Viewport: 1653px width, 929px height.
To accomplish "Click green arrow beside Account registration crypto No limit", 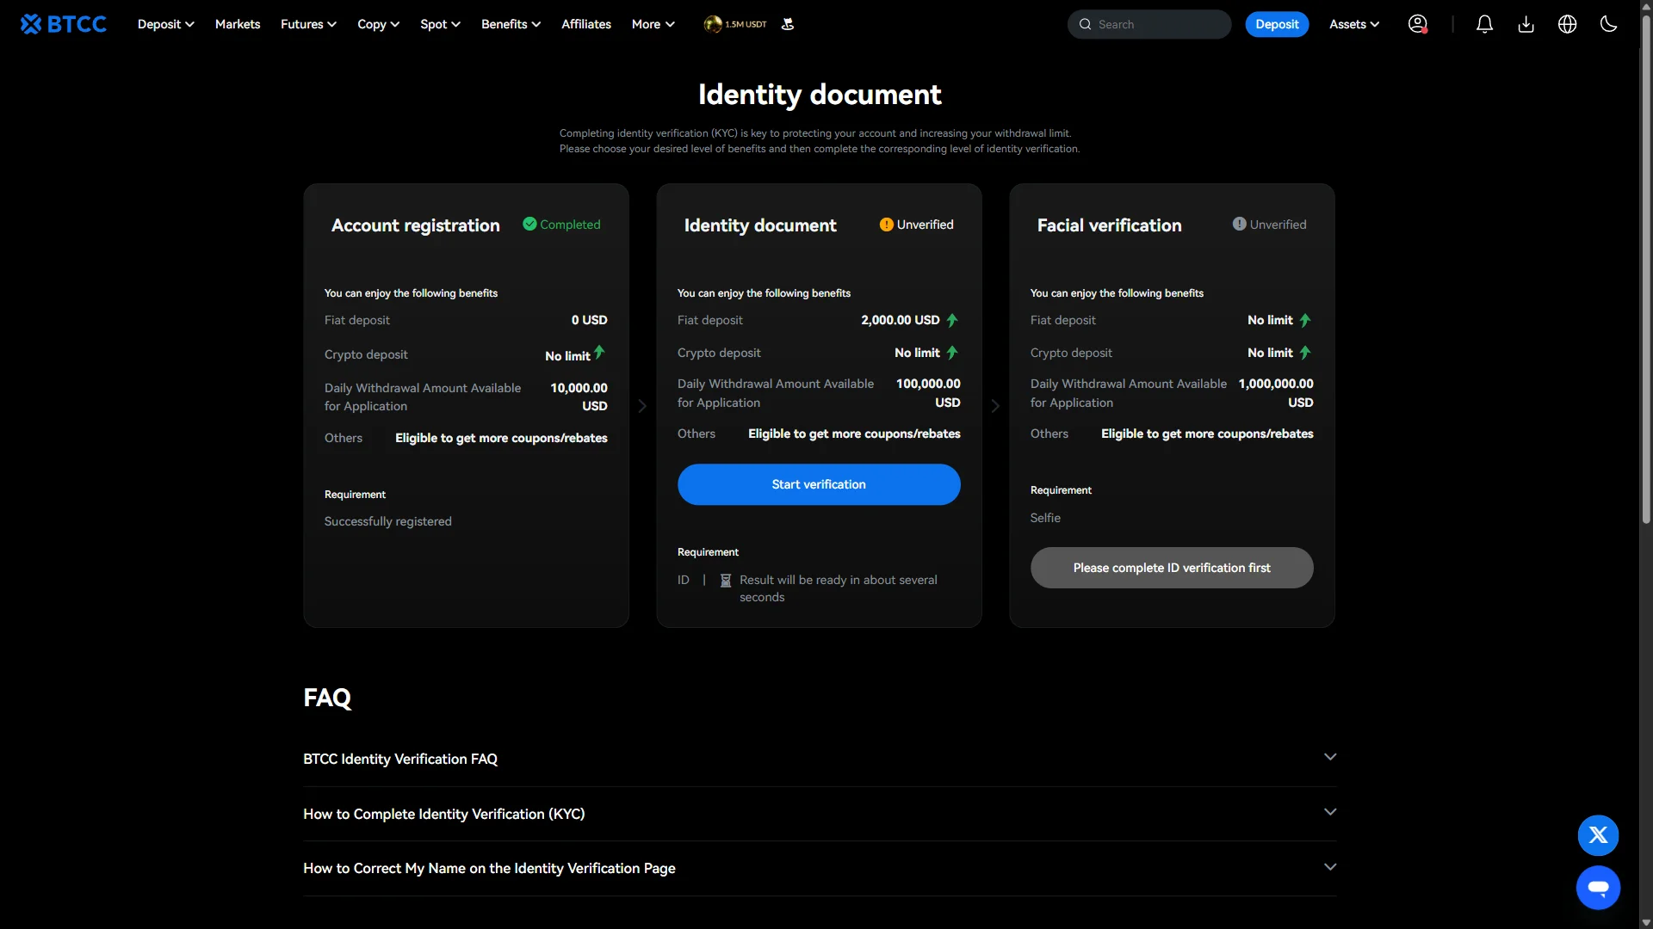I will point(599,352).
